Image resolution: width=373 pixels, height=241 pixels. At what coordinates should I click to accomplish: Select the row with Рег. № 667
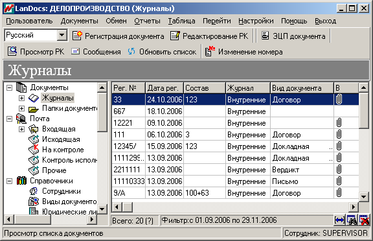click(235, 111)
